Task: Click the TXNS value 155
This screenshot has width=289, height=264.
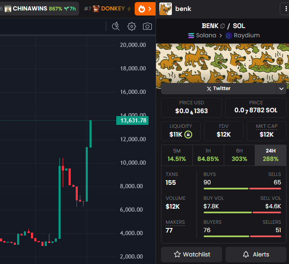Action: pyautogui.click(x=171, y=183)
